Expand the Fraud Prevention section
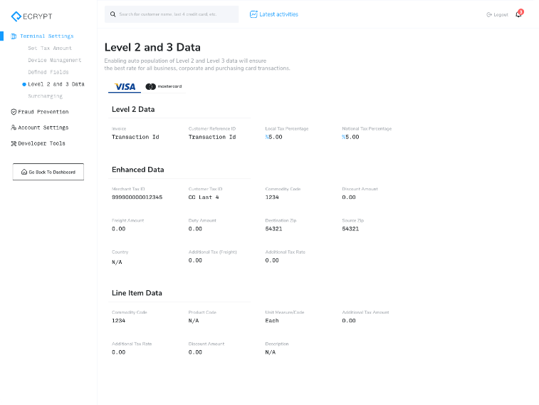539x405 pixels. [x=43, y=112]
